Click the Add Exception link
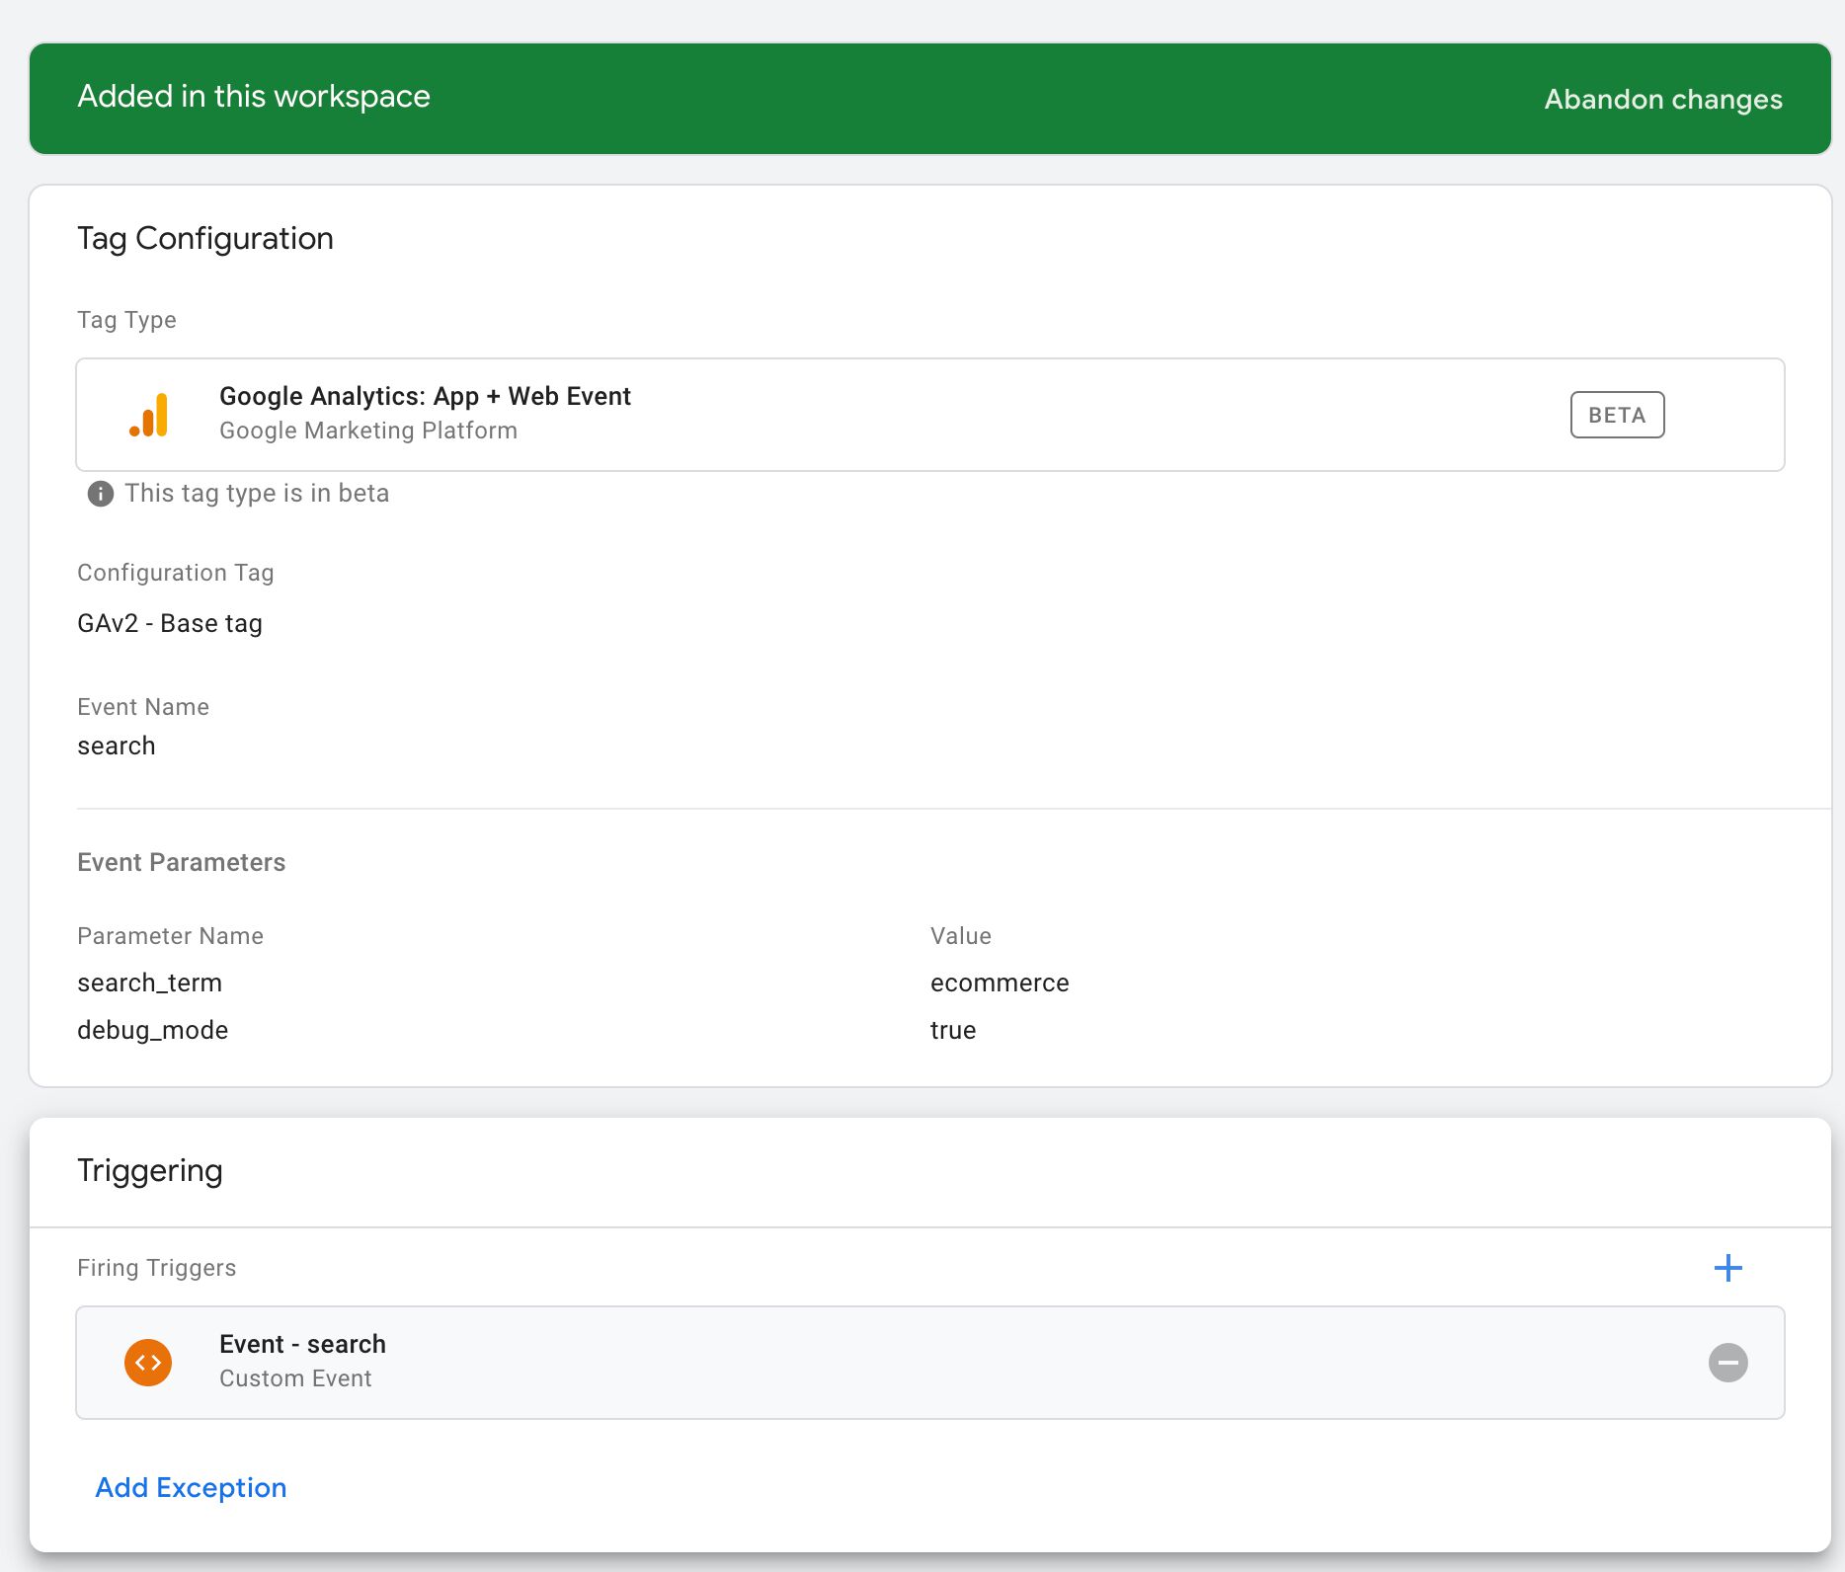The width and height of the screenshot is (1845, 1572). [191, 1487]
